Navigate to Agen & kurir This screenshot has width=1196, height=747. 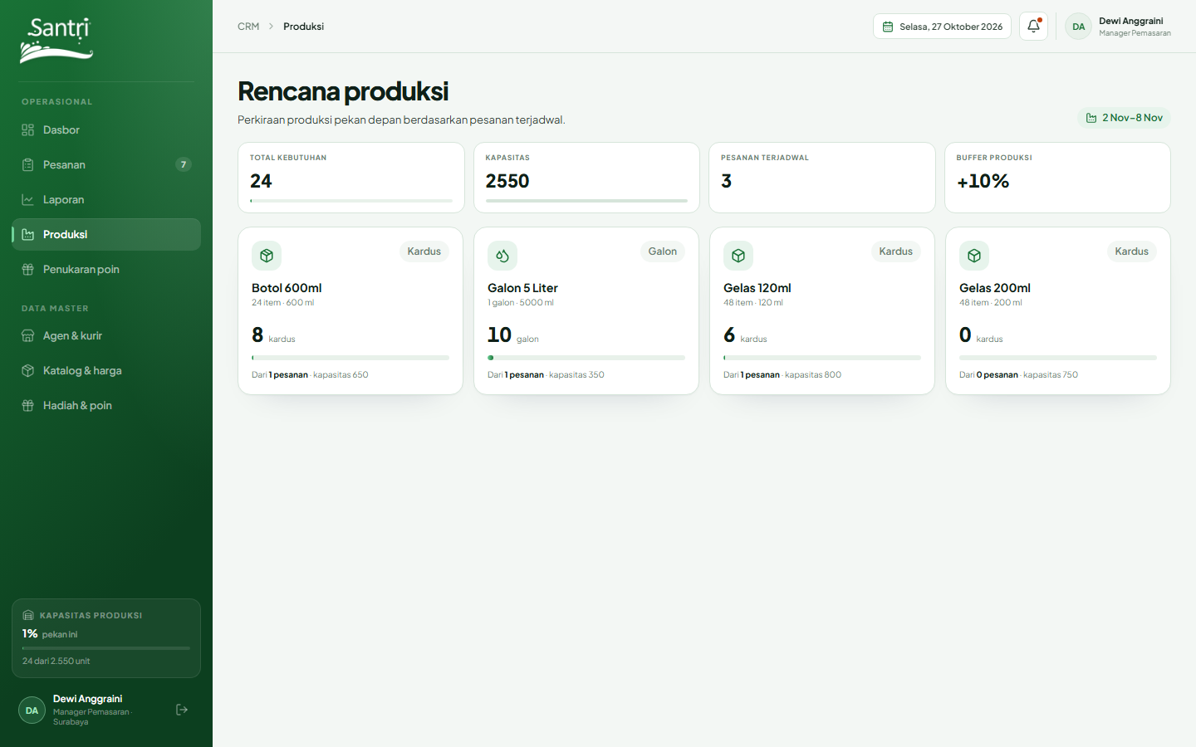106,336
